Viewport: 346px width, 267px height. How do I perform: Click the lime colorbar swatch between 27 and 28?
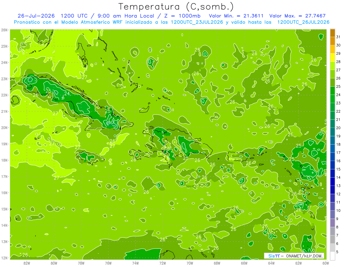tap(332, 66)
